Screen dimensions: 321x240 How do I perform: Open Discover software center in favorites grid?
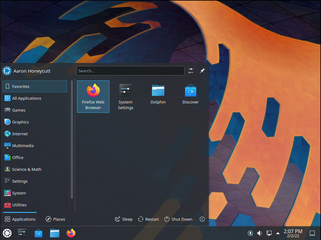tap(191, 97)
